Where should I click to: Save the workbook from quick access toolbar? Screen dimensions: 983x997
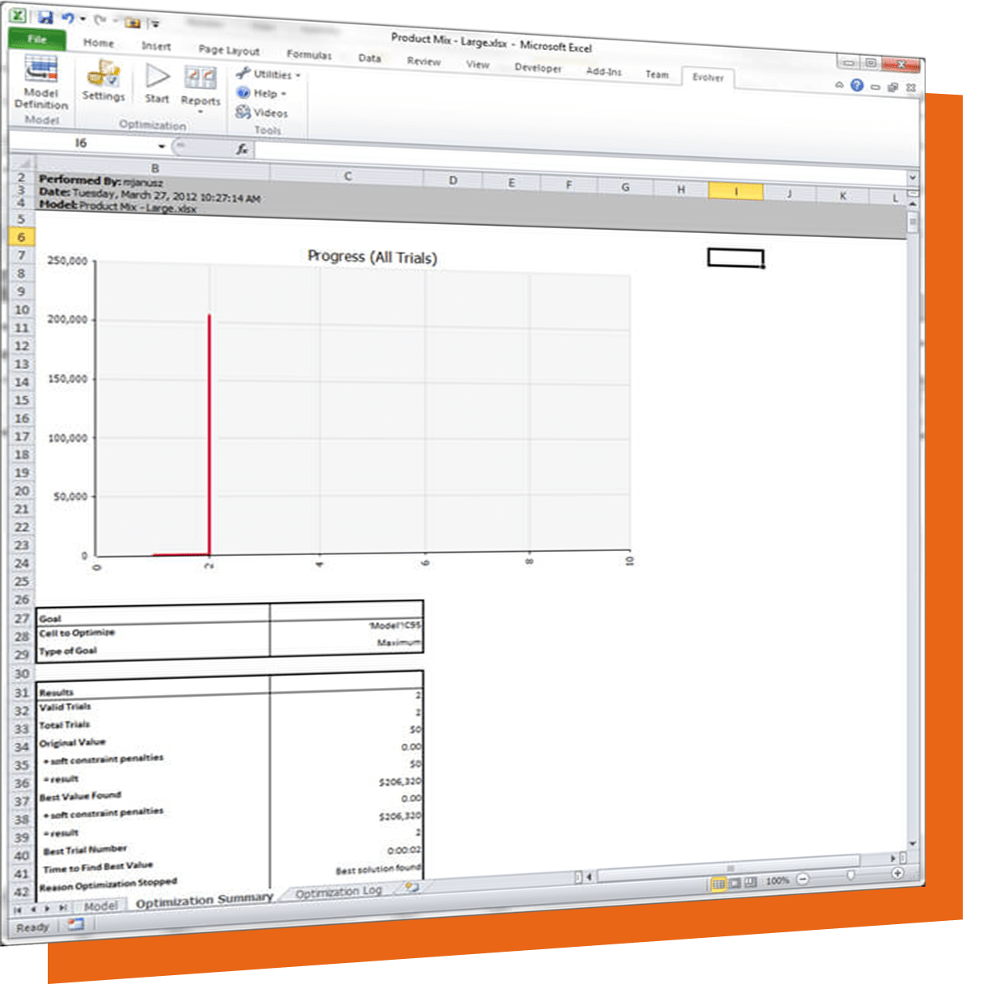point(45,18)
